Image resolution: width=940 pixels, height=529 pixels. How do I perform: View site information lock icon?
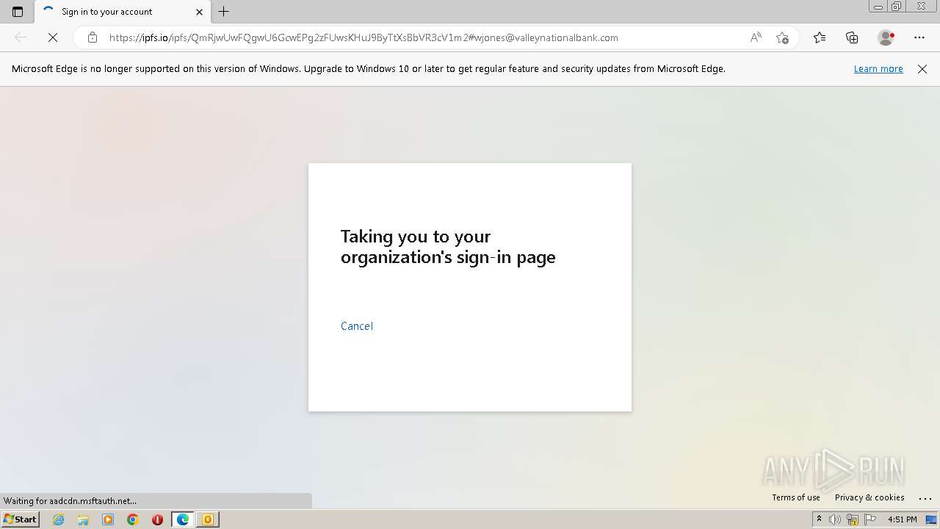pos(93,37)
